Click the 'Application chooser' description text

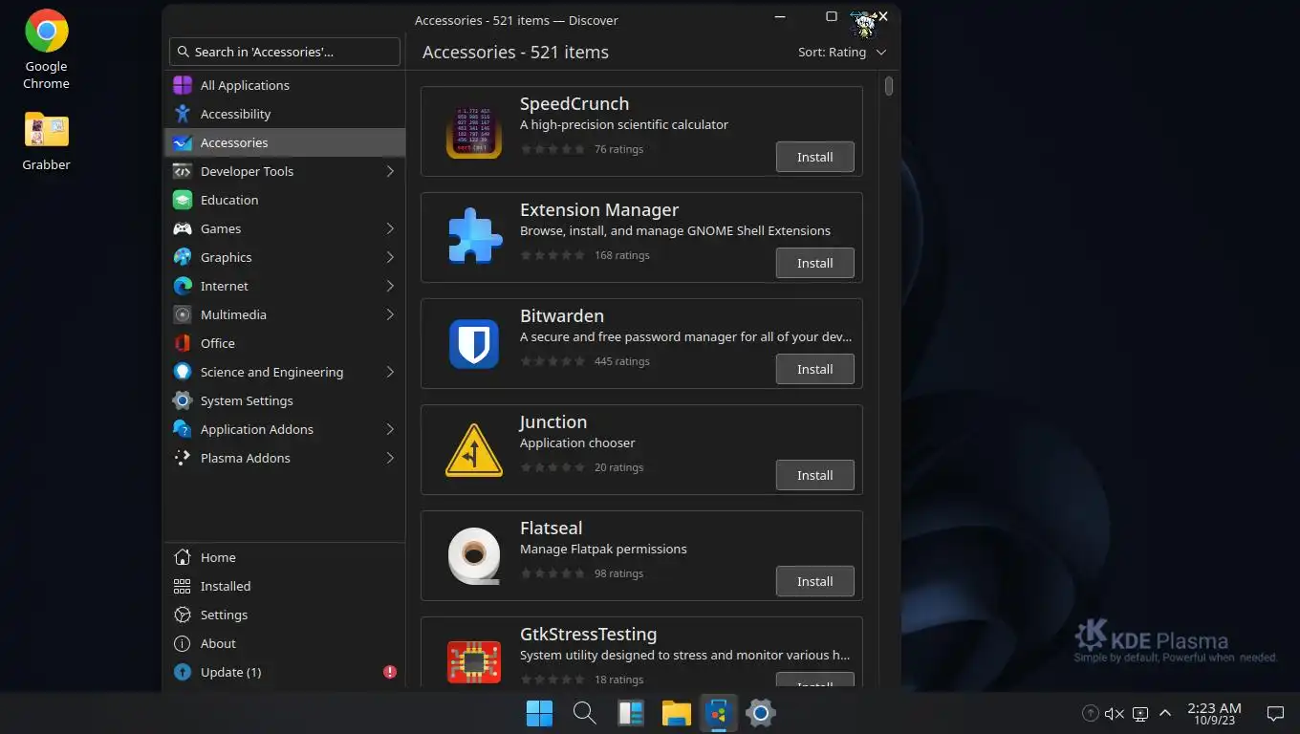coord(577,443)
